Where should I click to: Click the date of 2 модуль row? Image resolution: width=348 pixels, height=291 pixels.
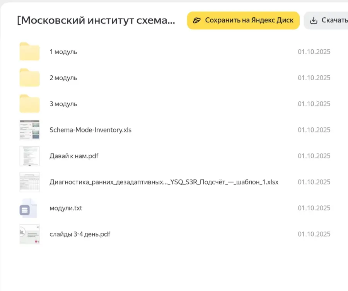tap(314, 78)
